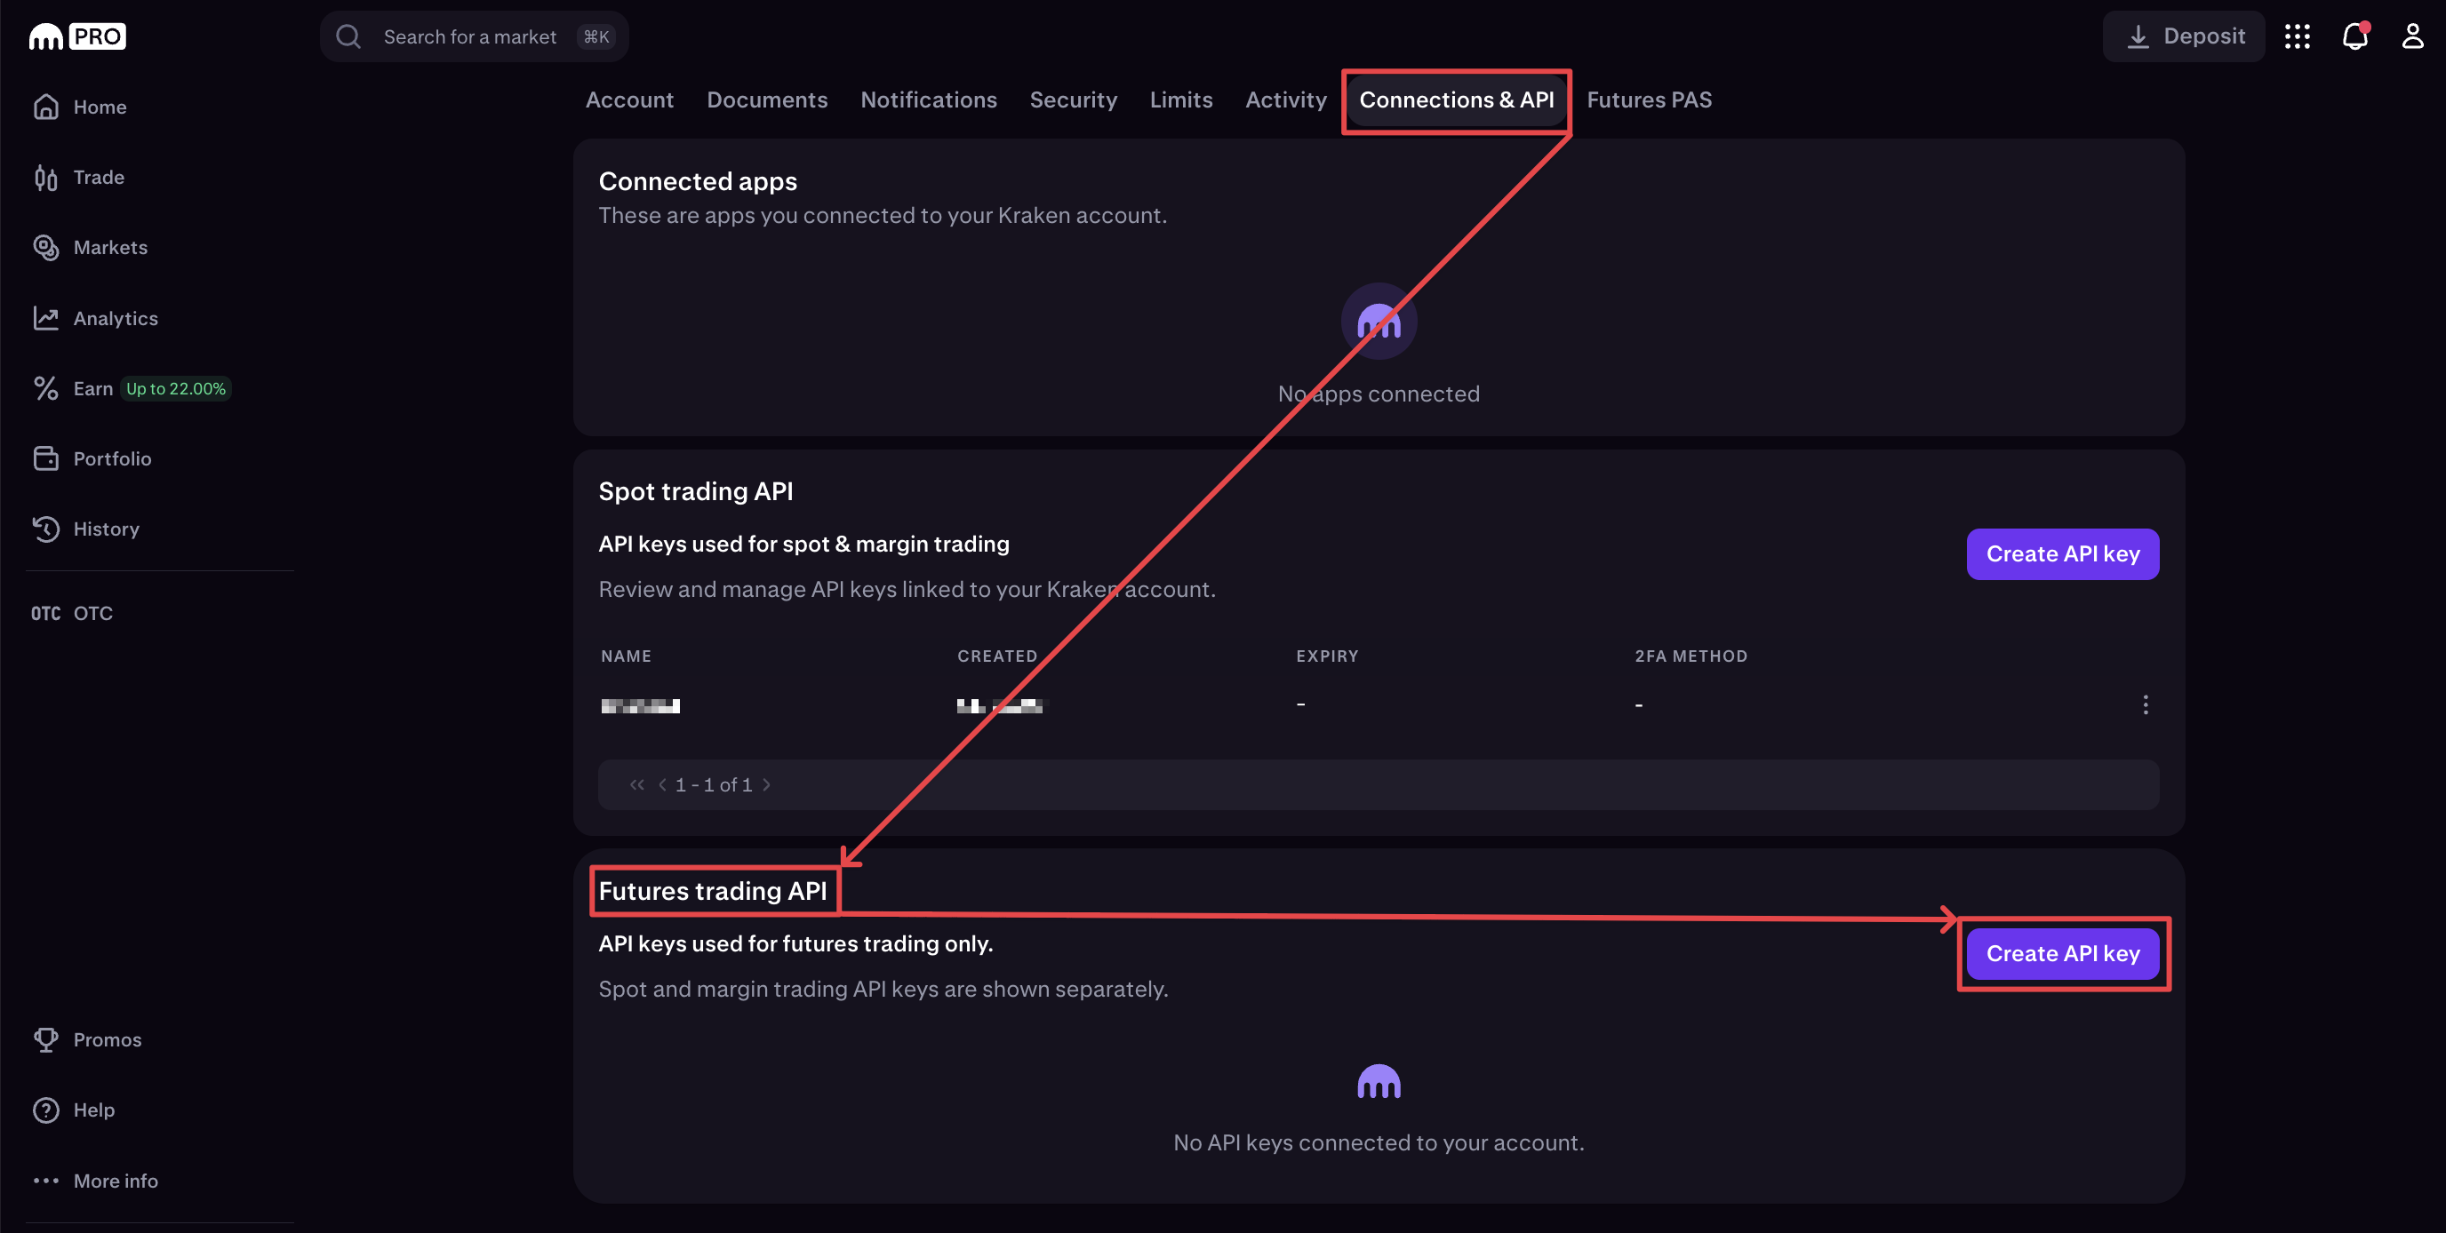The width and height of the screenshot is (2446, 1233).
Task: Open Portfolio from the sidebar
Action: [111, 458]
